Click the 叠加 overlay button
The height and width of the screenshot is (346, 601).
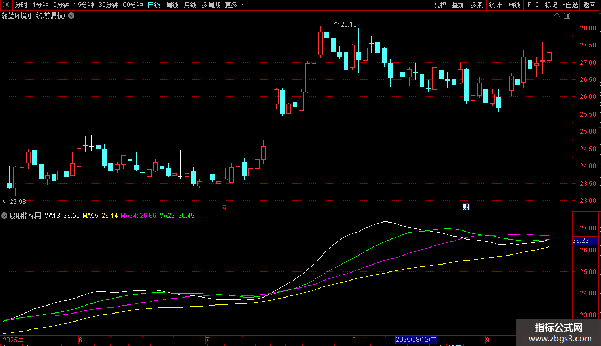point(458,5)
